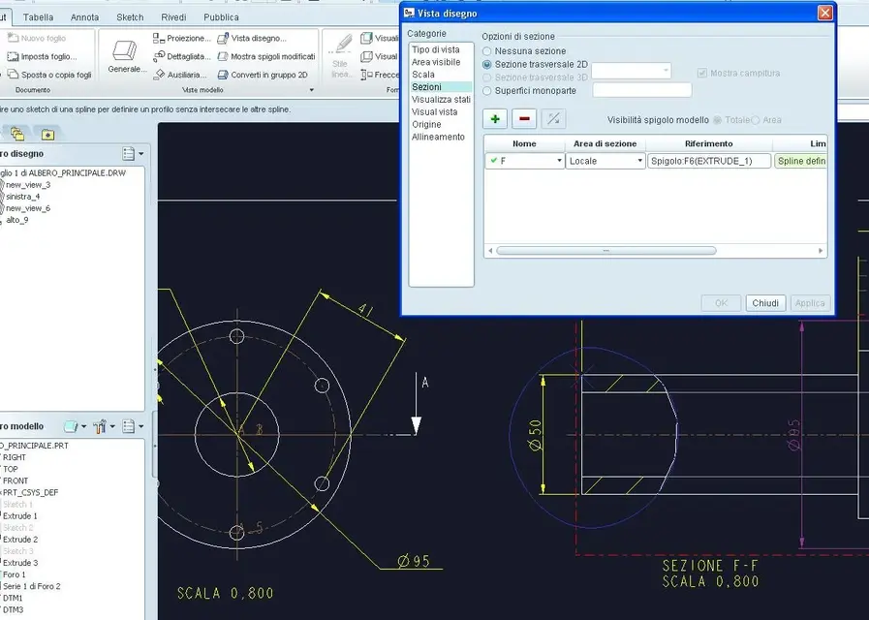Select Superfici monoparte radio option
Screen dimensions: 869x620
[487, 90]
